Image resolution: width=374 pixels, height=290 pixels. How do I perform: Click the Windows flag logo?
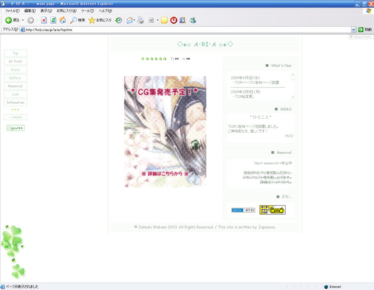369,11
